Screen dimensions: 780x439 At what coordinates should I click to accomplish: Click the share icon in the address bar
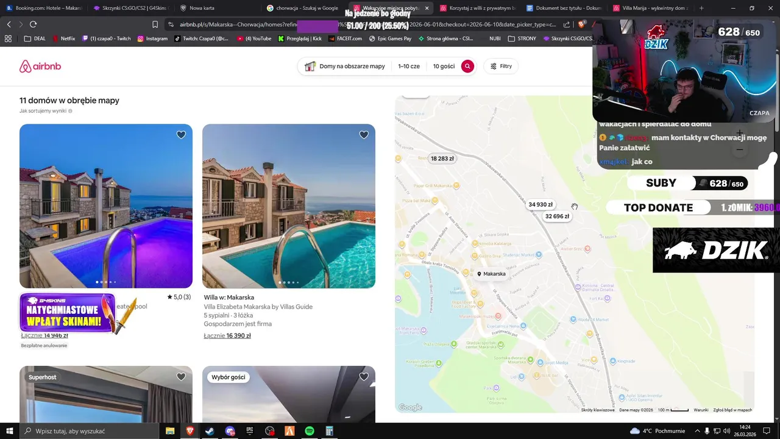pos(567,24)
